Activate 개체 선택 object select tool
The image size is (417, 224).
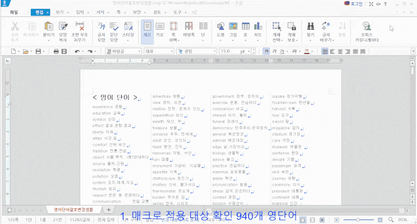point(277,31)
